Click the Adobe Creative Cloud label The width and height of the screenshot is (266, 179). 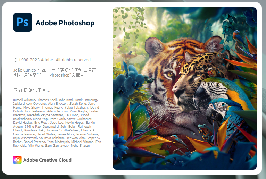click(47, 160)
